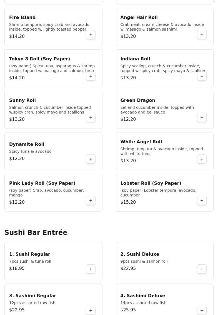Add White Angel Roll with plus button

(202, 159)
